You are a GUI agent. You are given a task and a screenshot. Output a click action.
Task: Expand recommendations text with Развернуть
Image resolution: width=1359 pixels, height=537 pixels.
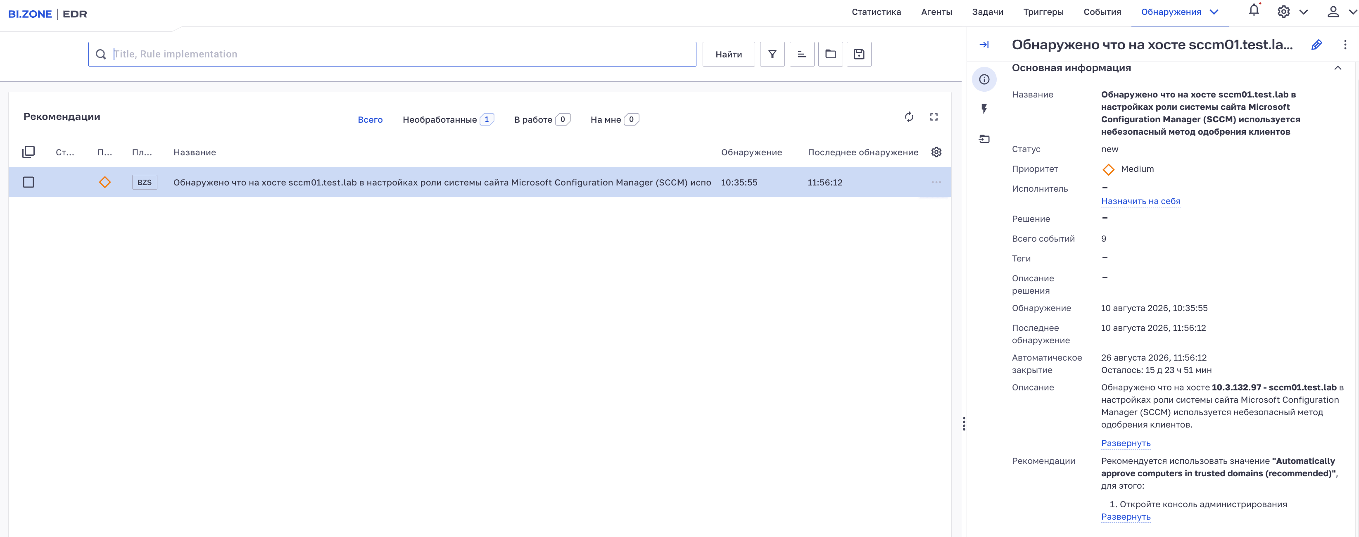click(1126, 517)
